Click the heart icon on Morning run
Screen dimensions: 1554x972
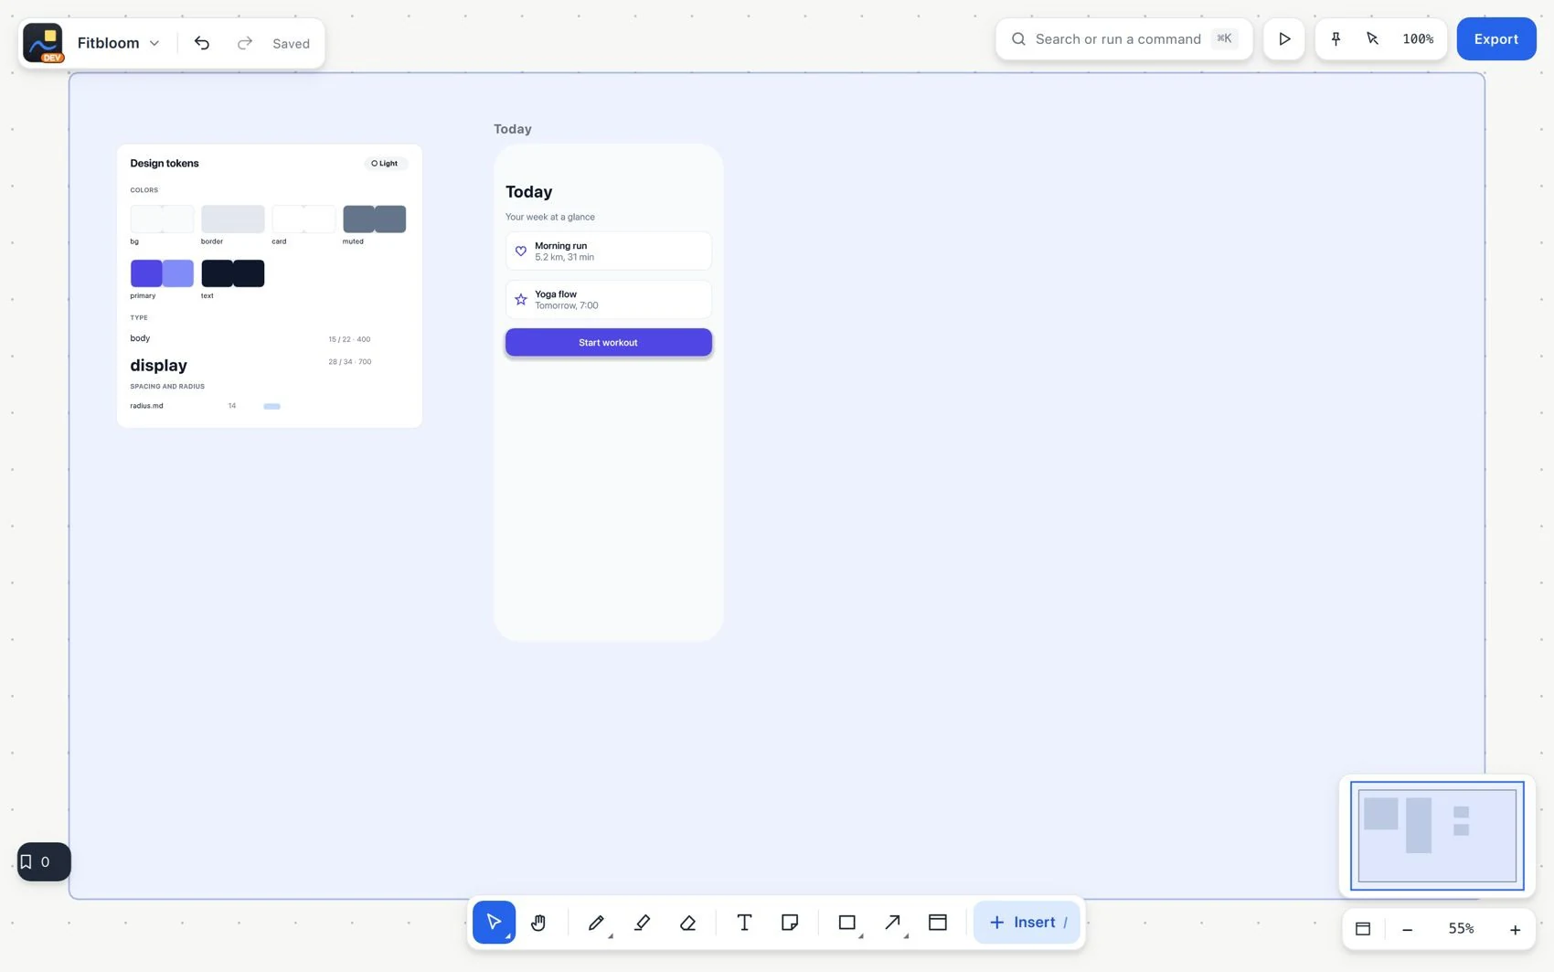[x=520, y=251]
